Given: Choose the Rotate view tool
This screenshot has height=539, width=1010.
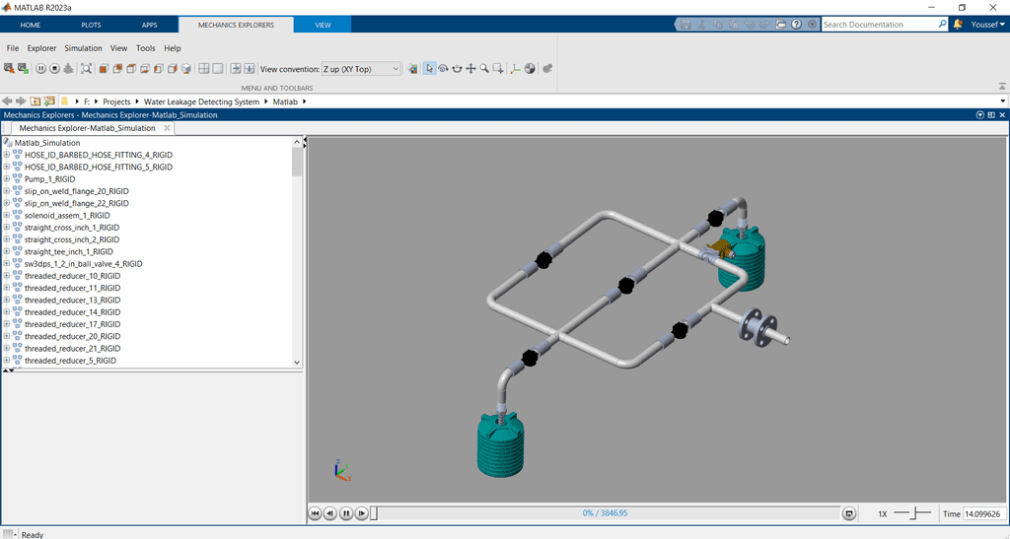Looking at the screenshot, I should click(x=443, y=69).
